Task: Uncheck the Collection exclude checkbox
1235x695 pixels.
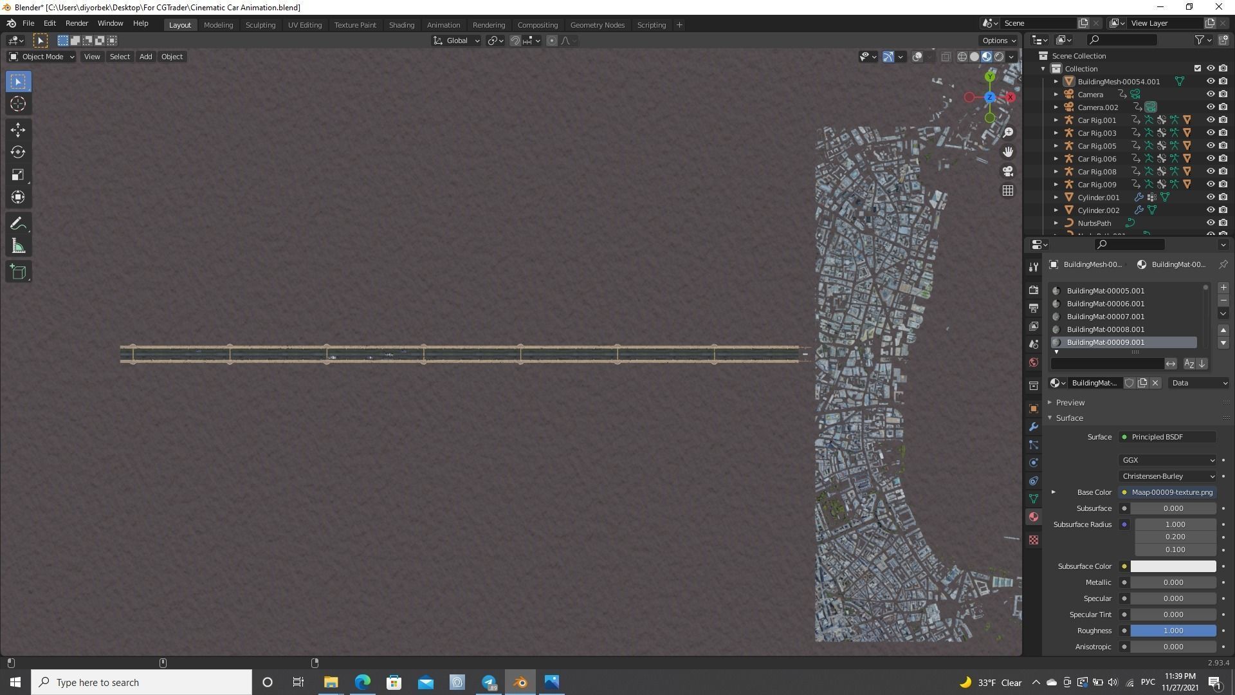Action: point(1197,69)
